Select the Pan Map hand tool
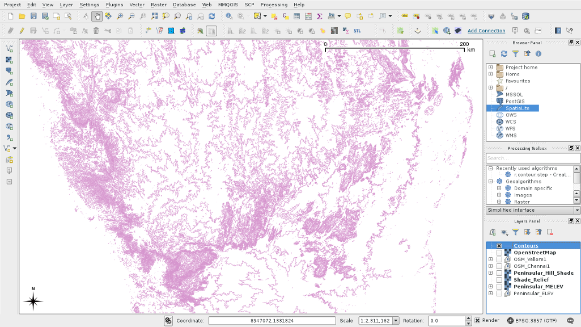Screen dimensions: 581x327 97,16
